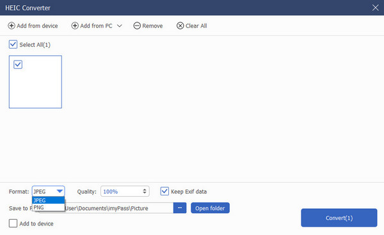The image size is (384, 235).
Task: Click the Add from PC plus icon
Action: tap(75, 26)
